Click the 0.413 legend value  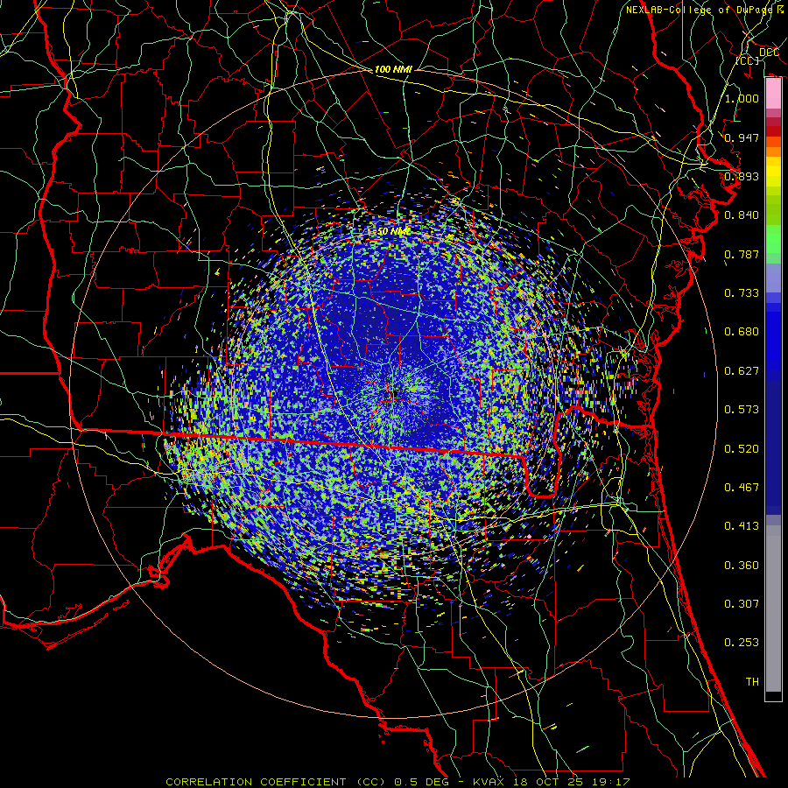[742, 526]
